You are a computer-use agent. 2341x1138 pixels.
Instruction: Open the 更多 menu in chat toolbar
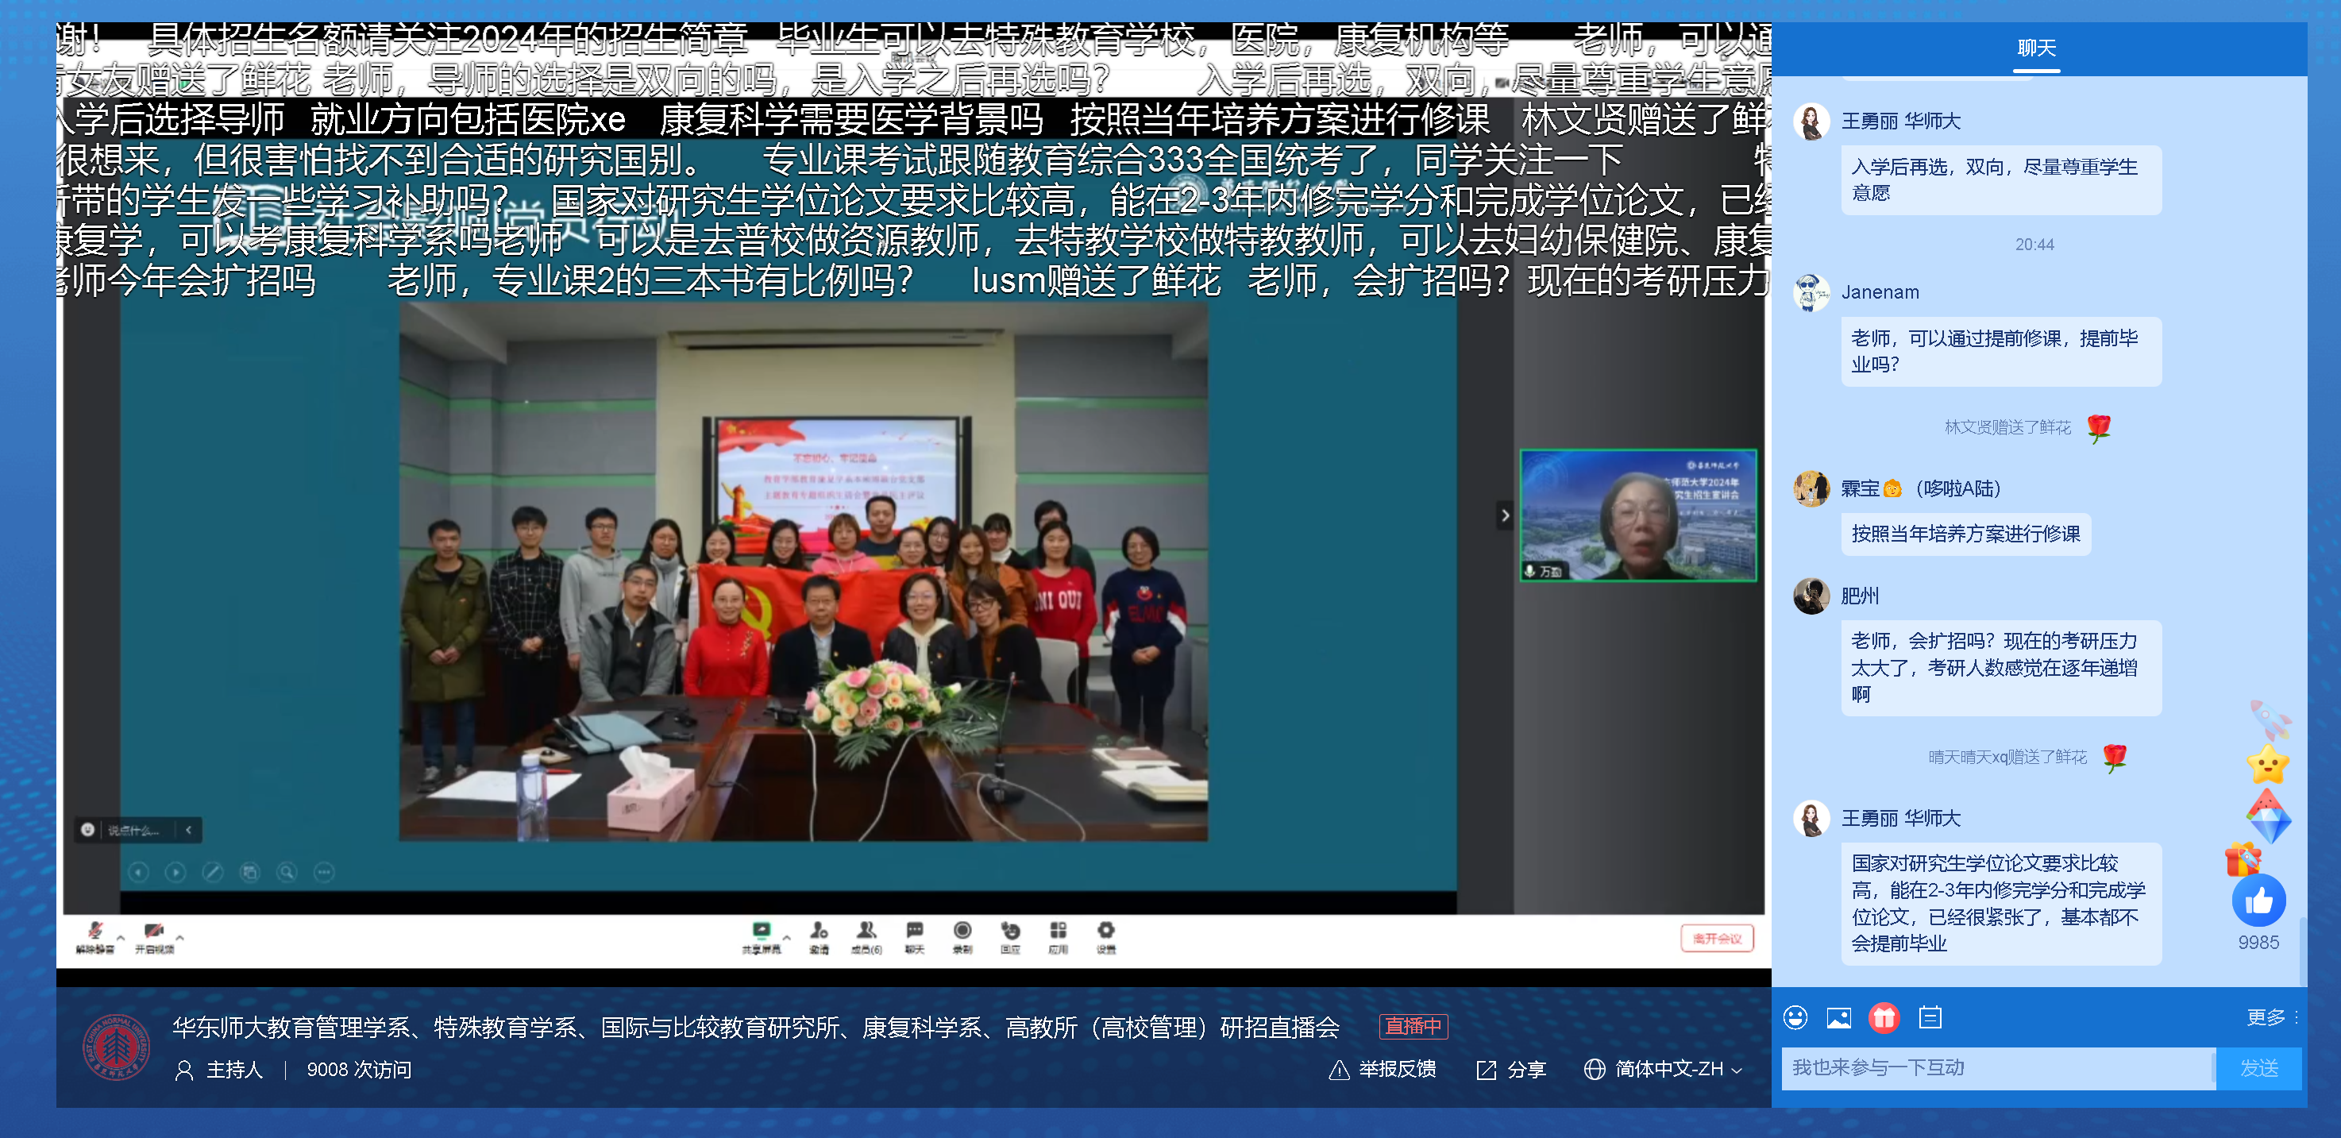2272,1017
